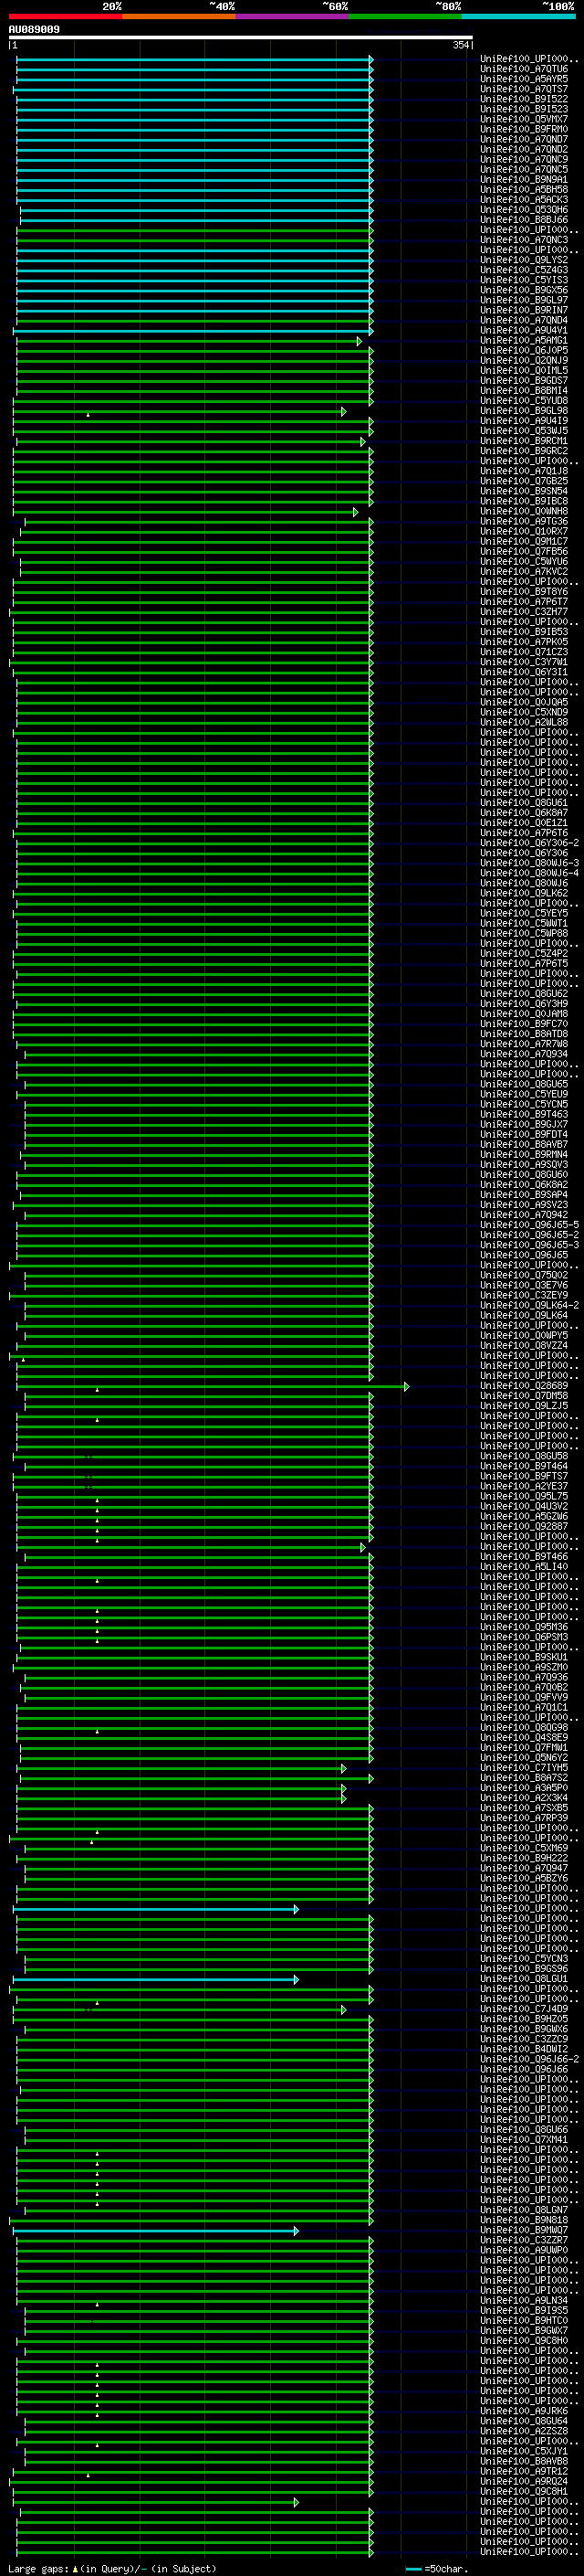Click the cyan ~100% identity legend segment

(x=518, y=16)
